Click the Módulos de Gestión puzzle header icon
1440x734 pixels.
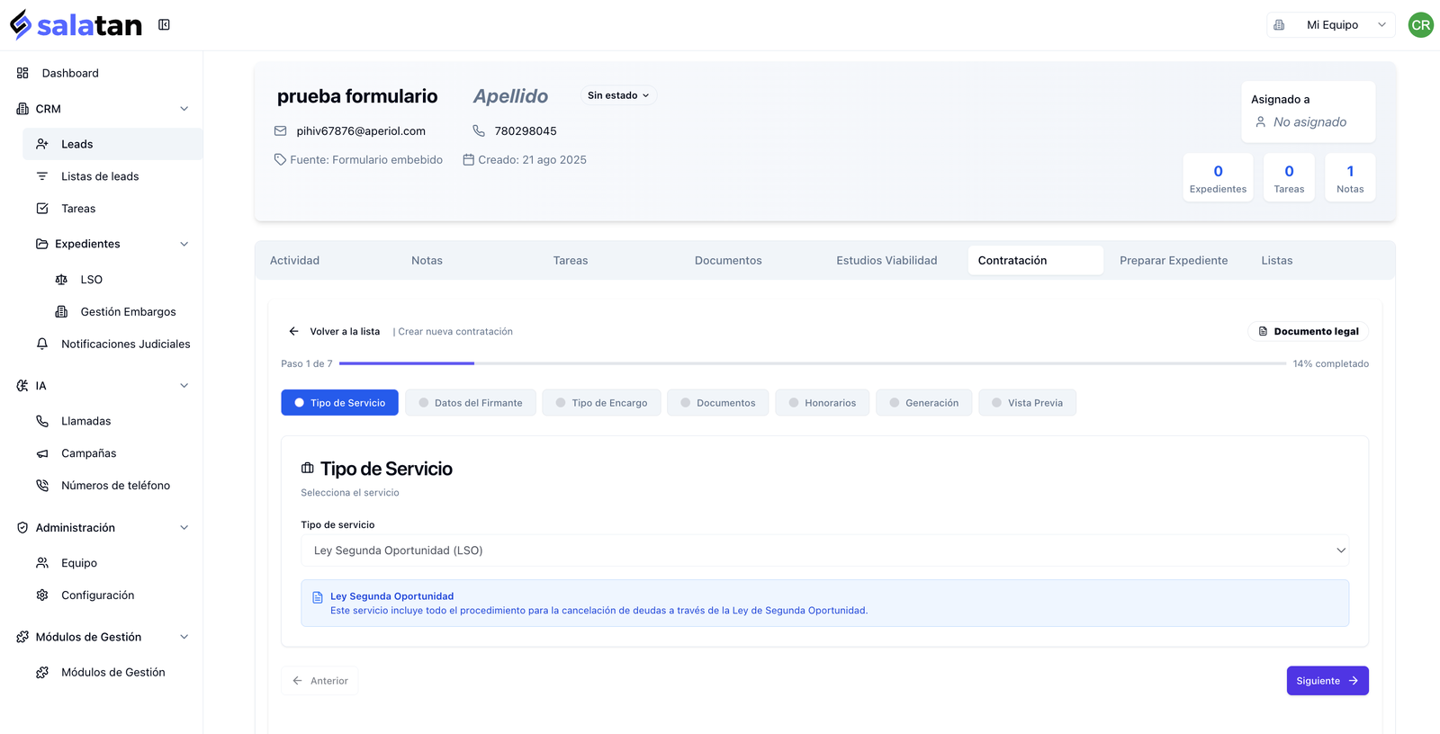[x=22, y=637]
